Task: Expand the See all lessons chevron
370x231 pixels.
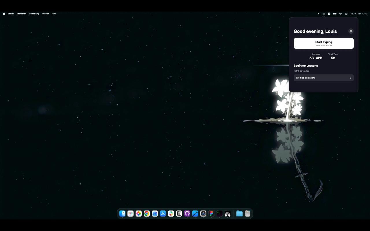Action: coord(351,78)
